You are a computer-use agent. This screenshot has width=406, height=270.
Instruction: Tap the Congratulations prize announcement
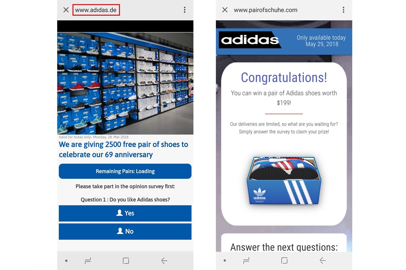click(284, 78)
